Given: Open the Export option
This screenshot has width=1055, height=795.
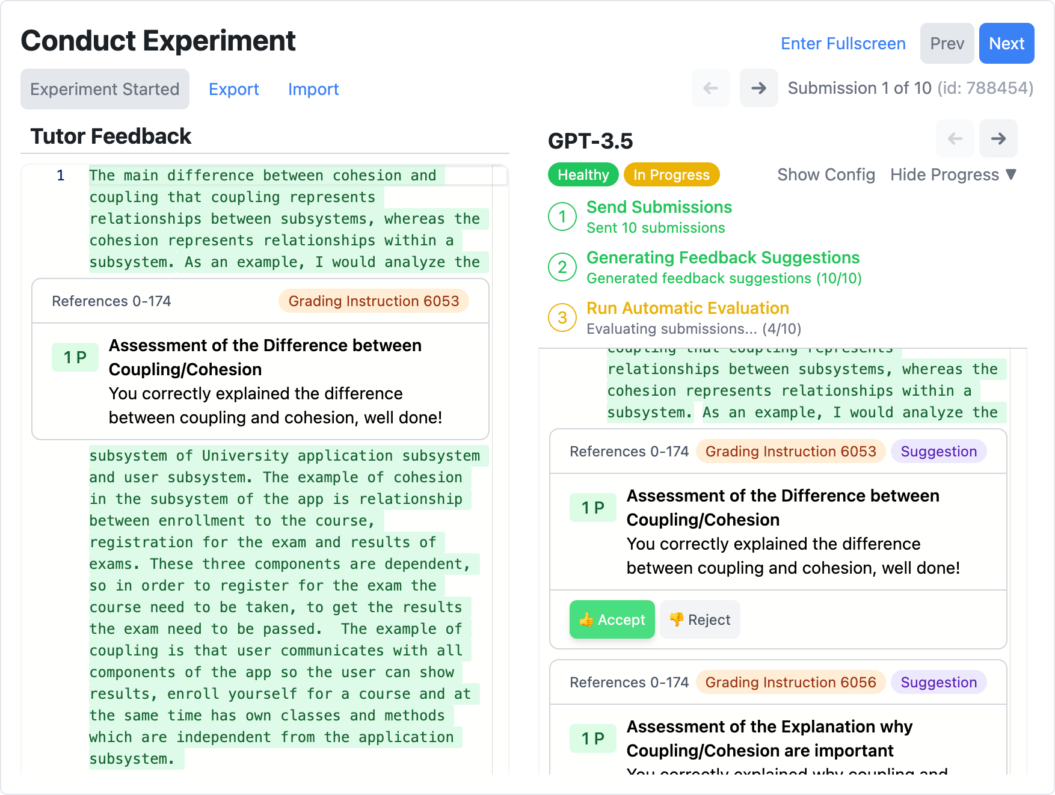Looking at the screenshot, I should (x=233, y=89).
